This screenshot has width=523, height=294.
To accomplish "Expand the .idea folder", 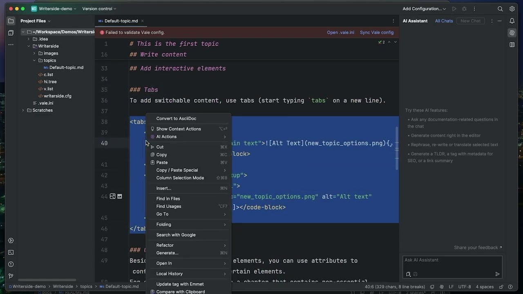I will click(29, 39).
